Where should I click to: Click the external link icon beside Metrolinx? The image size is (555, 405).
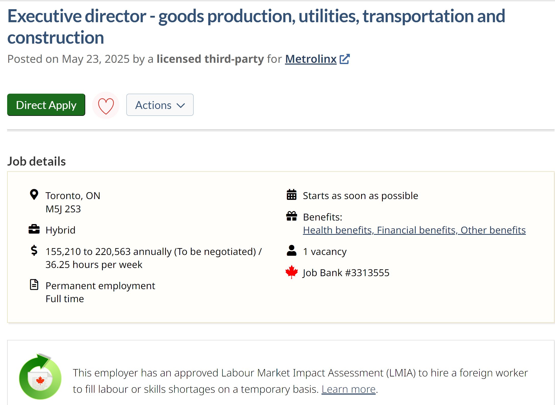(x=344, y=59)
